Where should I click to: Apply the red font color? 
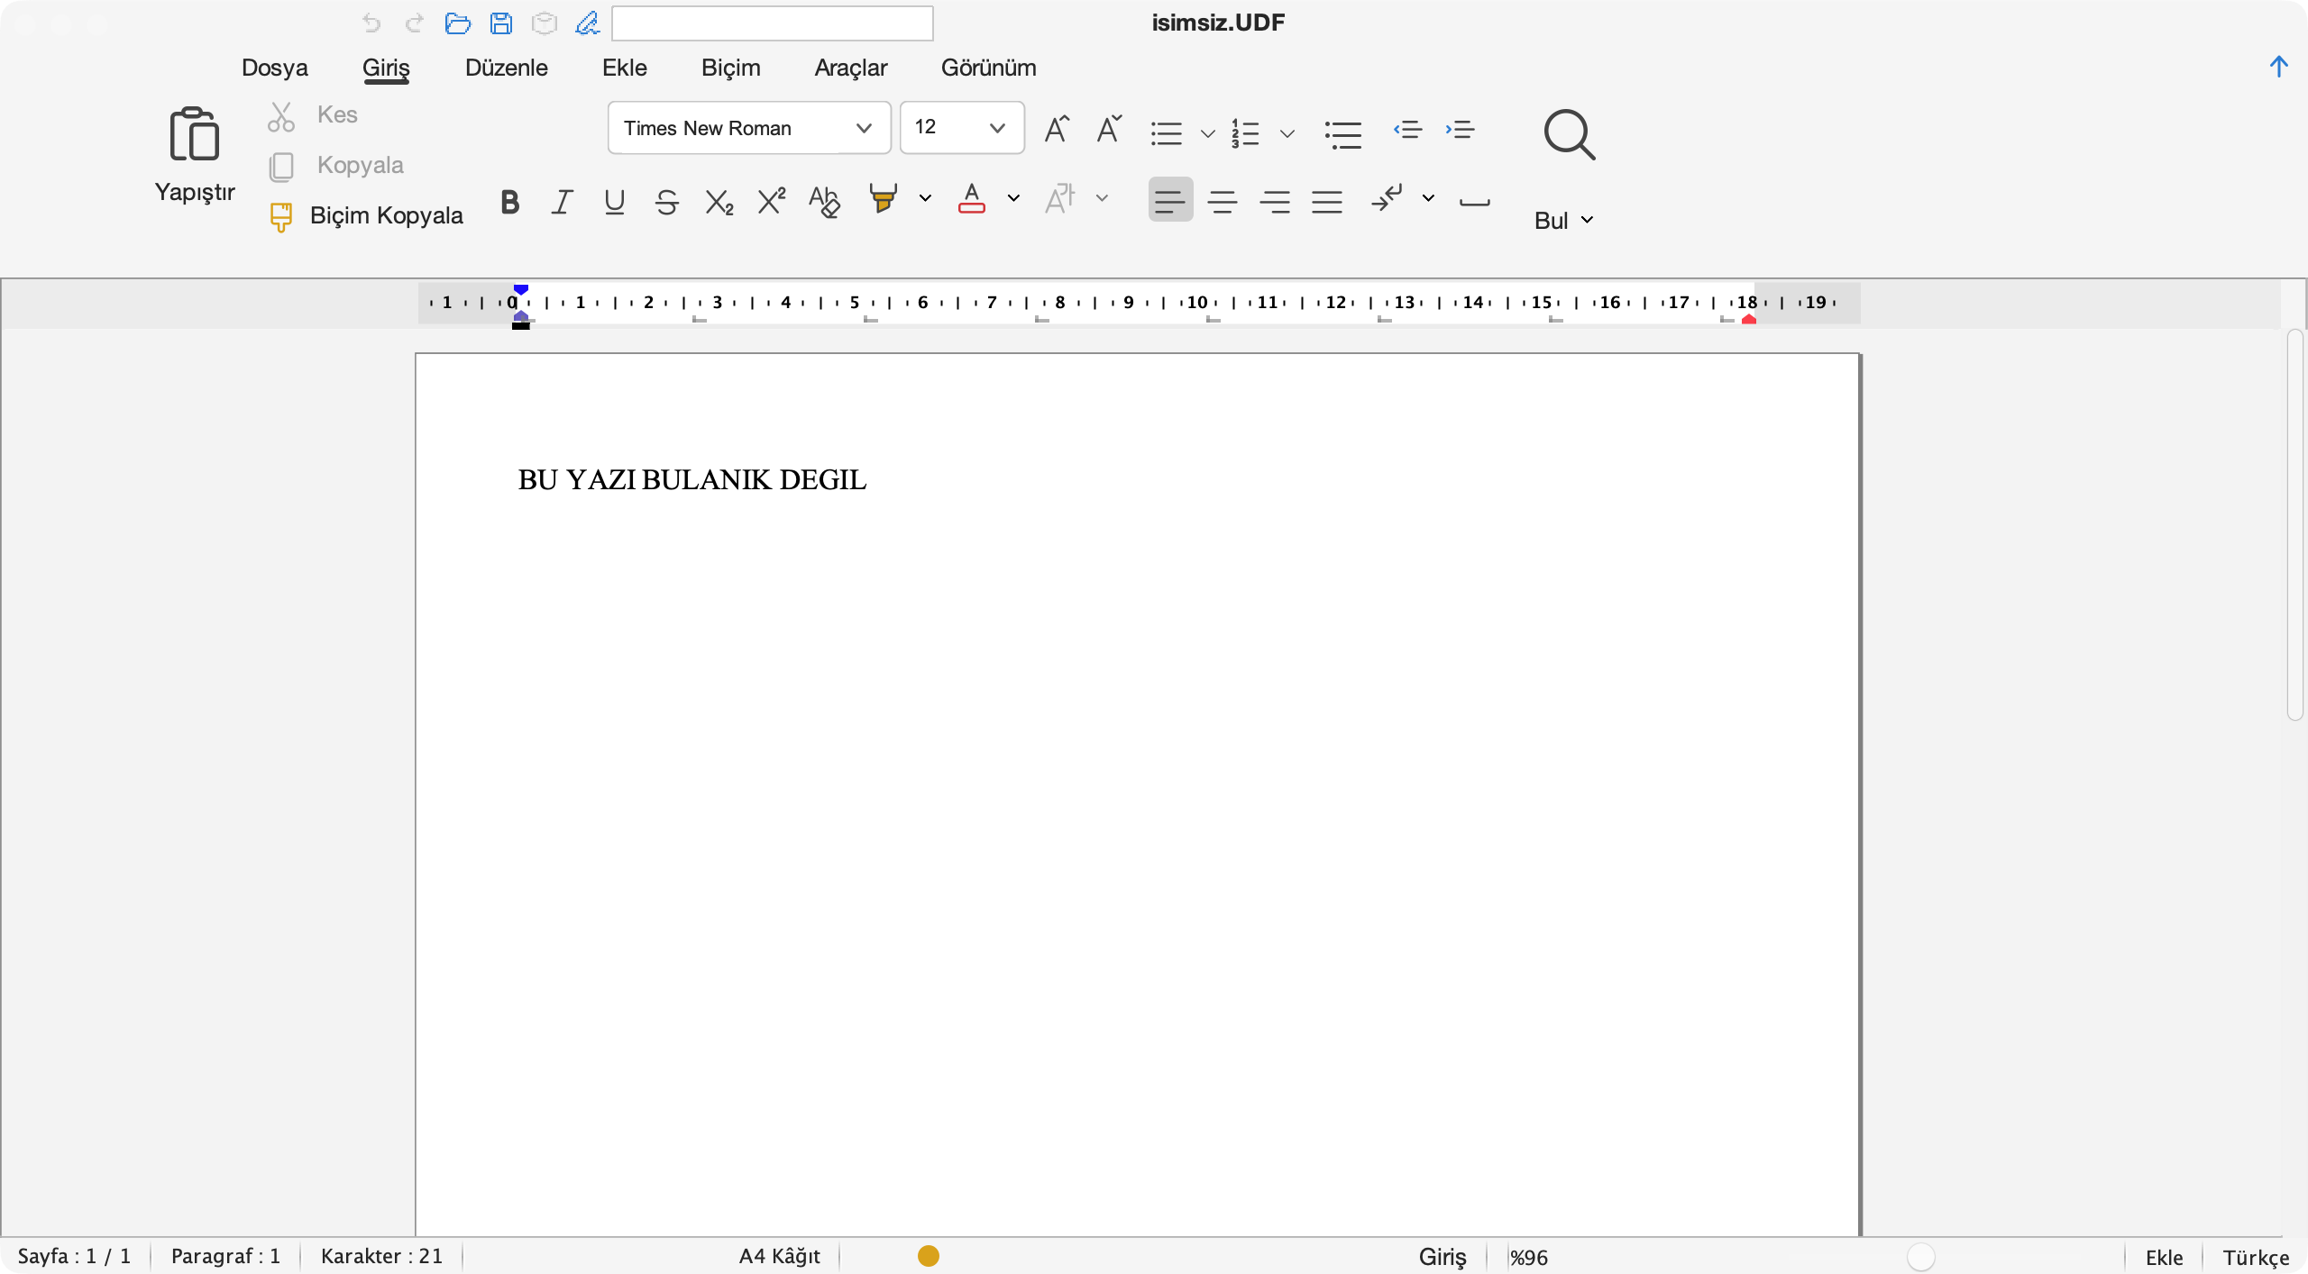click(x=972, y=198)
